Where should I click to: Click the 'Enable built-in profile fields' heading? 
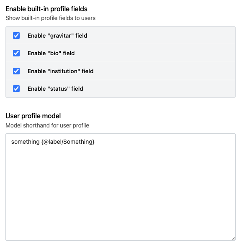[x=46, y=9]
